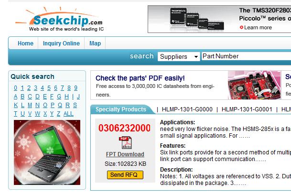Open part HLMP-1301-G0001 link
Image resolution: width=291 pixels, height=195 pixels.
pyautogui.click(x=247, y=109)
